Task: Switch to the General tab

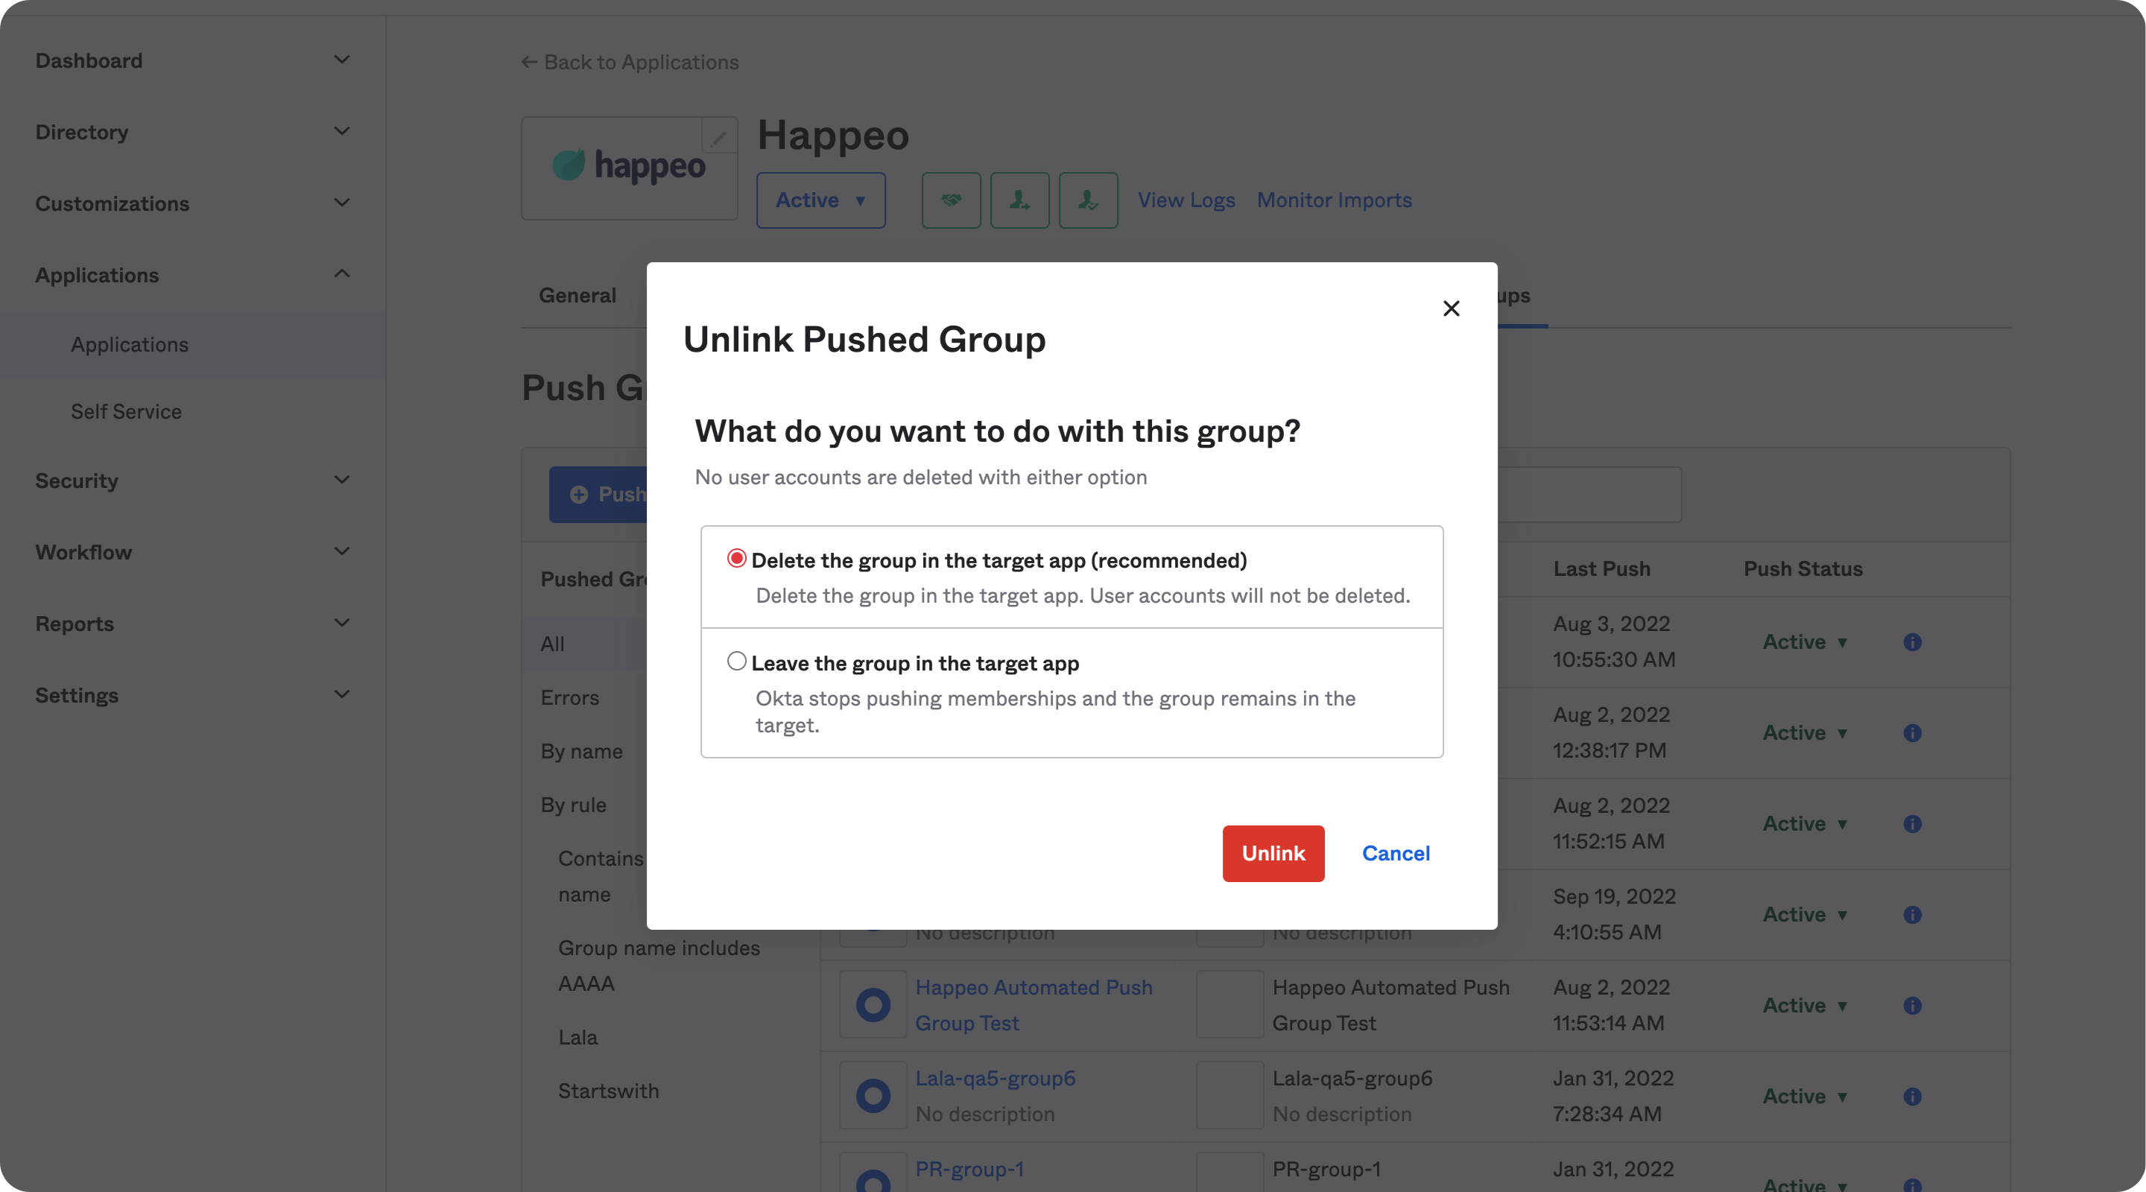Action: coord(577,296)
